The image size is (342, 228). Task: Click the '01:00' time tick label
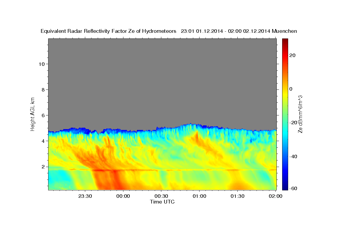pos(199,196)
